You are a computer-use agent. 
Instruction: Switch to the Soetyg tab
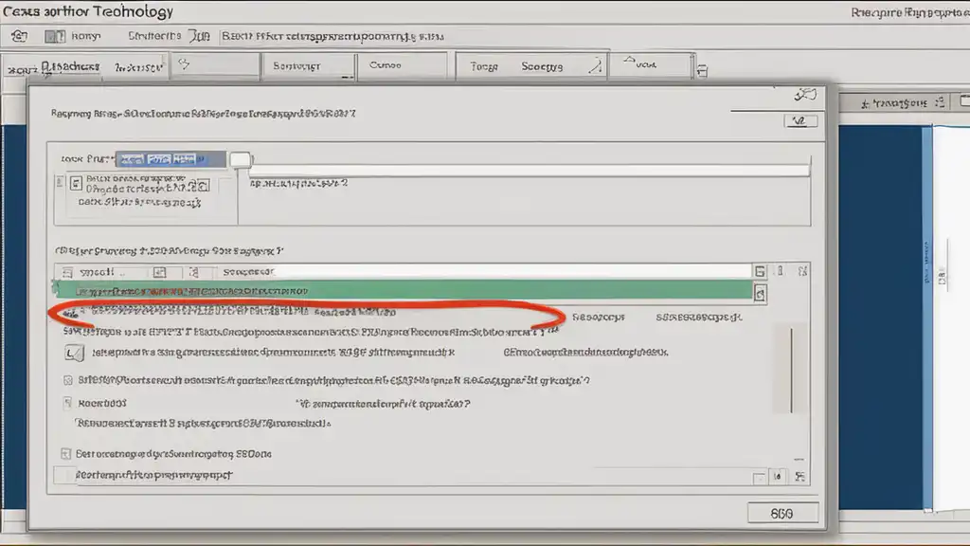[x=542, y=66]
